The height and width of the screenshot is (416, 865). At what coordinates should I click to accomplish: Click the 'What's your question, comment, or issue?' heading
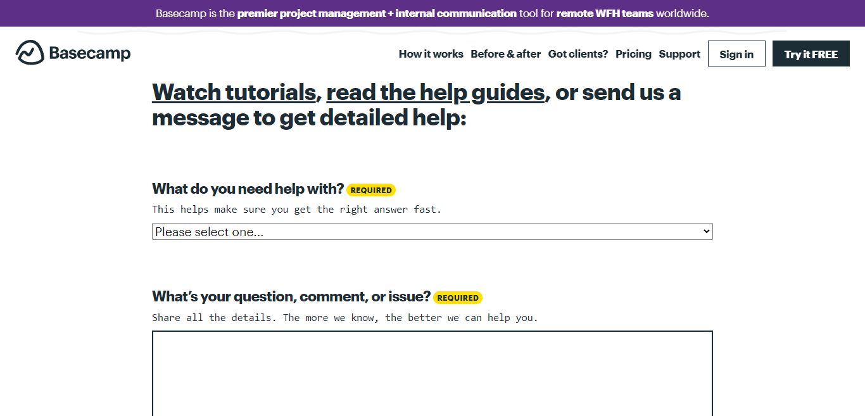291,296
